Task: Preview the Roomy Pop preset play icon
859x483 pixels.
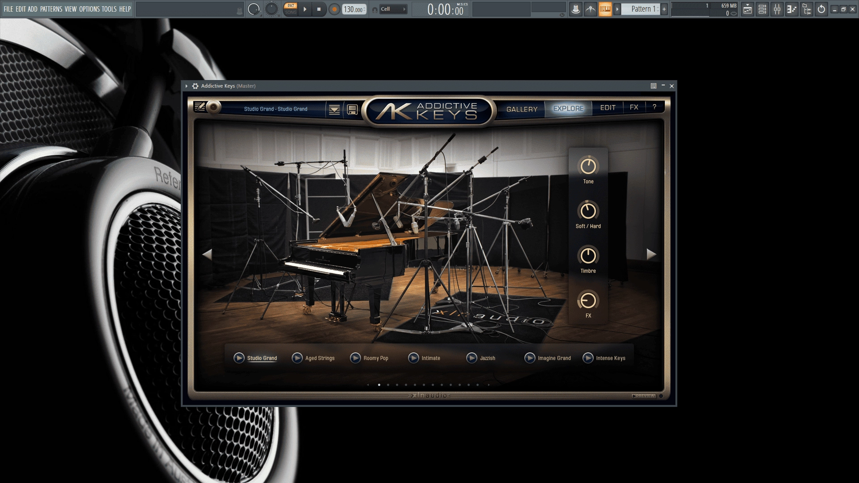Action: (356, 358)
